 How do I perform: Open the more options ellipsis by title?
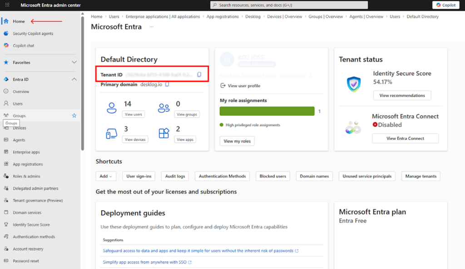152,27
